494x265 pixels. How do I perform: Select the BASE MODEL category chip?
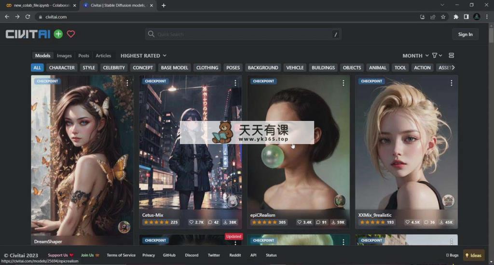pos(175,67)
